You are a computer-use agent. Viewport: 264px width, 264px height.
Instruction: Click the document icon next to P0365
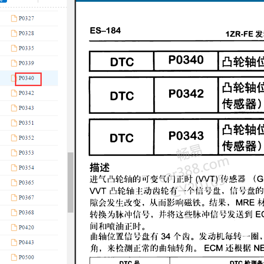(x=14, y=182)
